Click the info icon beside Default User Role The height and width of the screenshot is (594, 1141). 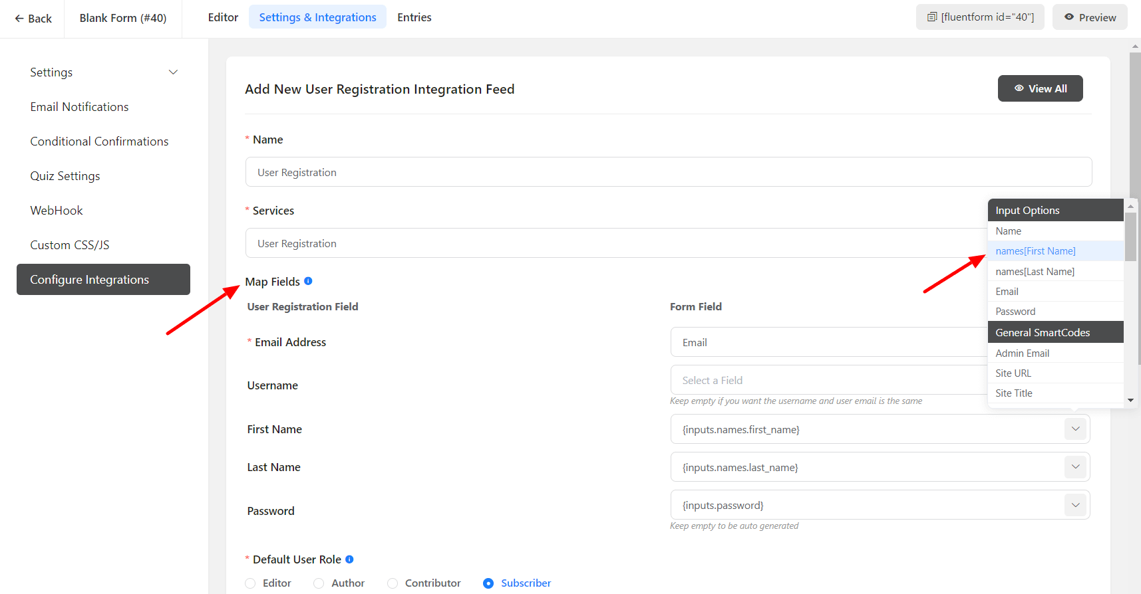tap(349, 559)
